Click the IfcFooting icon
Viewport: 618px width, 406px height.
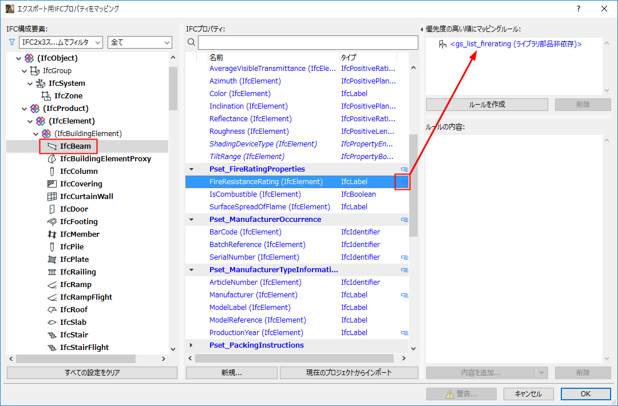click(51, 222)
